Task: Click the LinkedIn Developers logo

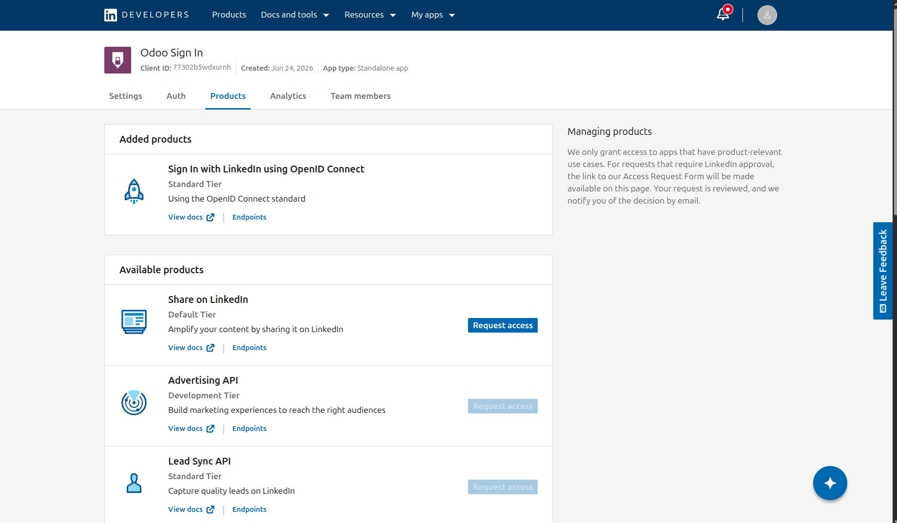Action: point(146,15)
